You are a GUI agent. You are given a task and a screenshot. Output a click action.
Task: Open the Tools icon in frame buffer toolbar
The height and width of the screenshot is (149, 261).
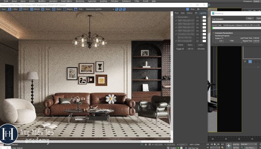pos(54,9)
